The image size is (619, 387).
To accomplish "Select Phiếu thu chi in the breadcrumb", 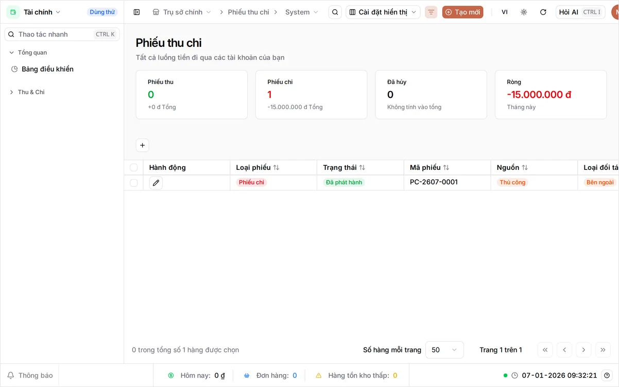I will tap(249, 12).
